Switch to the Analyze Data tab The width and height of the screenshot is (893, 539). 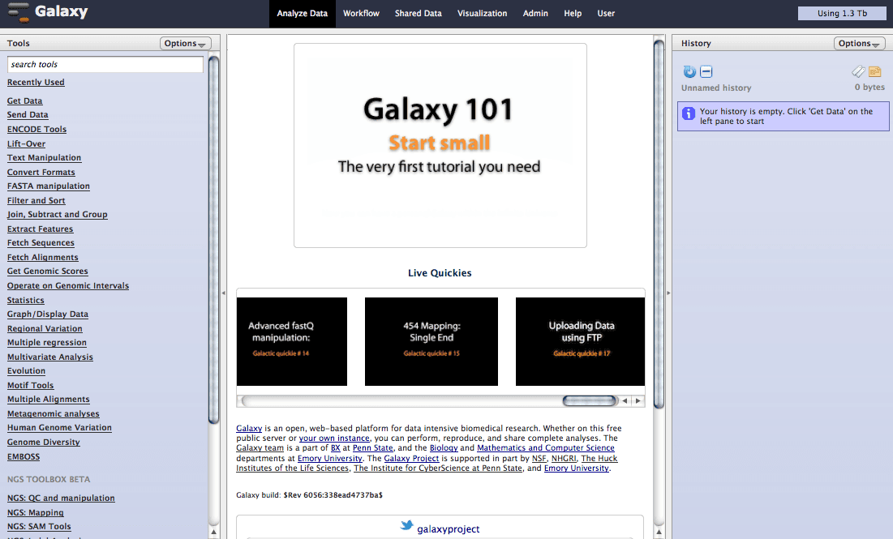[303, 14]
